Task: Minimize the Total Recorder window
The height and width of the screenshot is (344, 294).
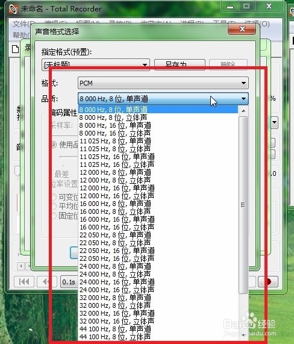Action: click(x=230, y=7)
